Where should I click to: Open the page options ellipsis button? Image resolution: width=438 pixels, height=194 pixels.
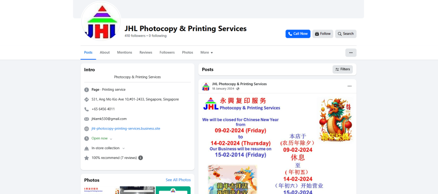(351, 52)
